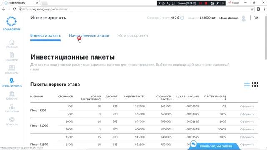Expand the recorder toolbar dropdown arrow

pyautogui.click(x=159, y=3)
